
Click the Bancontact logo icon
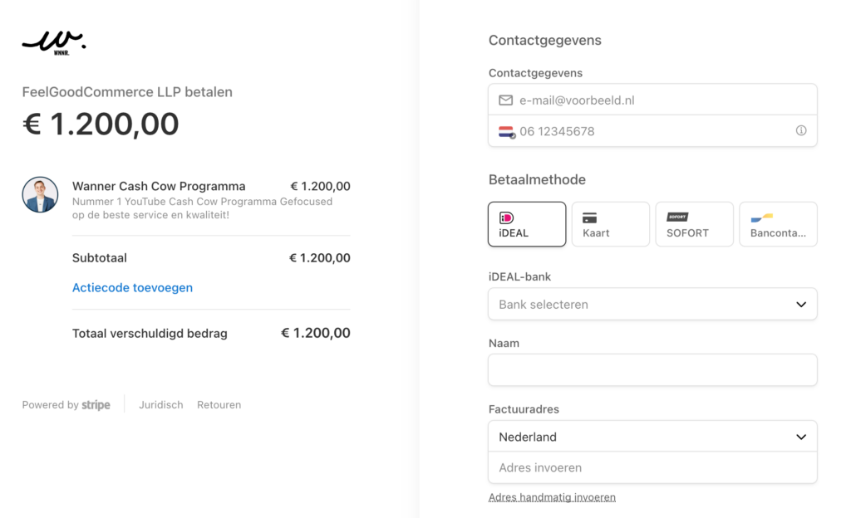coord(761,217)
